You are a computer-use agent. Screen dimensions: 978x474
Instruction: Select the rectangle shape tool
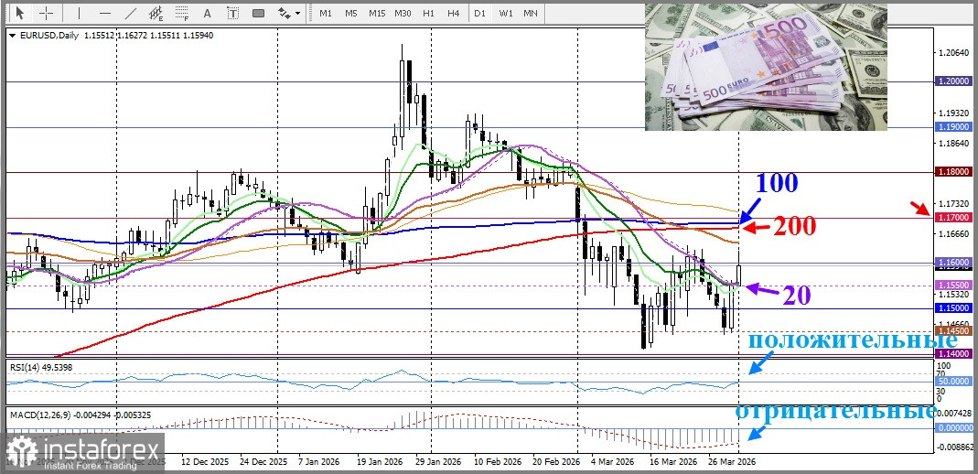coord(258,13)
